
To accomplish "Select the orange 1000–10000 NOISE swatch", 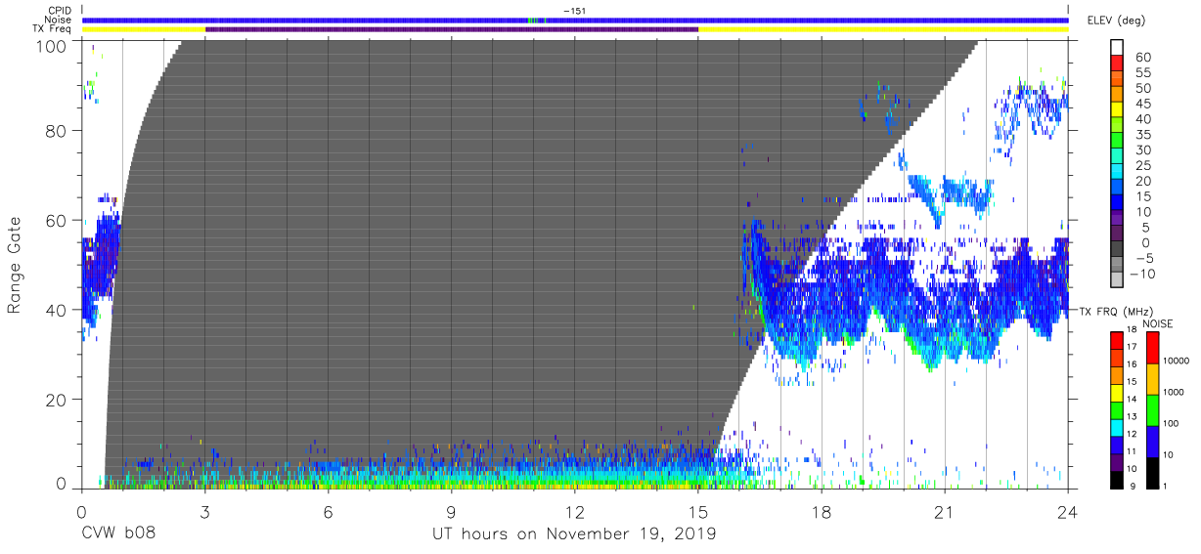I will 1154,379.
